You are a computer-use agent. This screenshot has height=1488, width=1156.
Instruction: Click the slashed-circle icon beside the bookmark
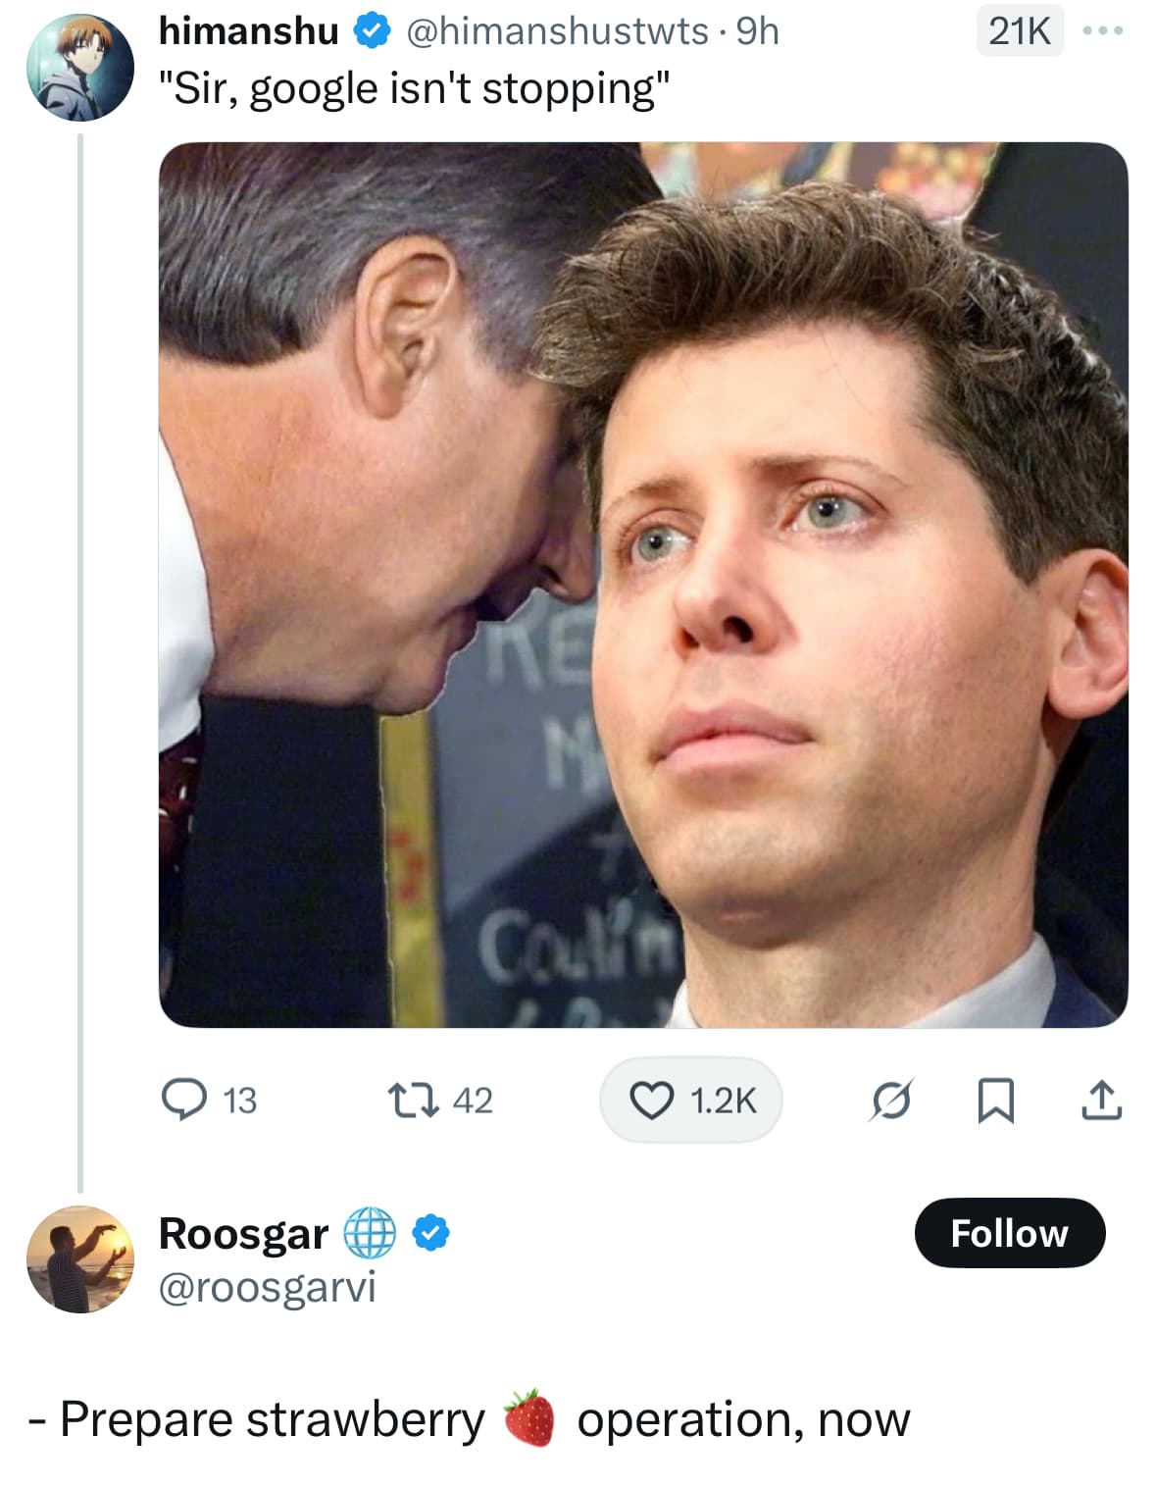click(x=890, y=1101)
